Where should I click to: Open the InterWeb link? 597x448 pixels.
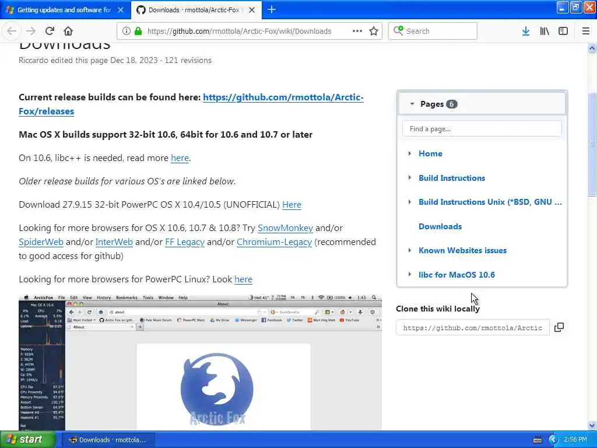pyautogui.click(x=114, y=242)
